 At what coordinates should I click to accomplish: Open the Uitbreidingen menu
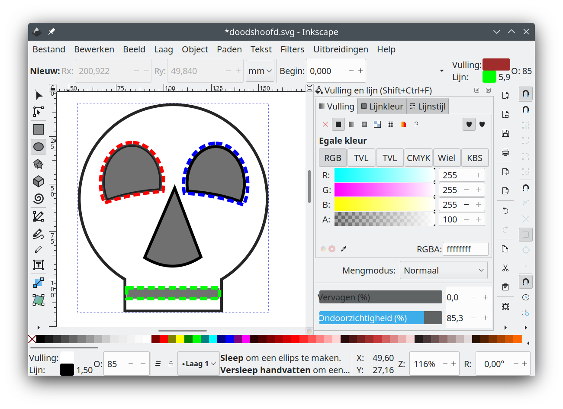coord(341,49)
